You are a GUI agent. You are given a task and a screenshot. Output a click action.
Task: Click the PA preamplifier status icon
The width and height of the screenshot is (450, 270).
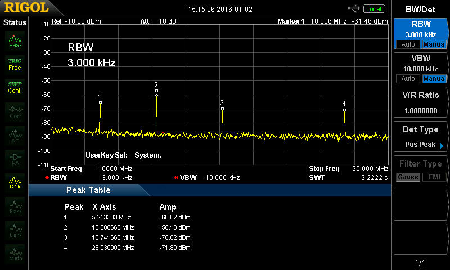point(15,159)
